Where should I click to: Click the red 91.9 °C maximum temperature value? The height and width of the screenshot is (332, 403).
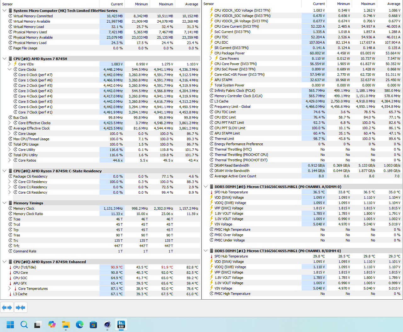[x=167, y=267]
